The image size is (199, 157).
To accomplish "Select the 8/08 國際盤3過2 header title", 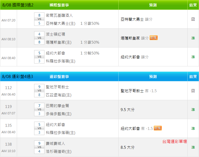I will click(18, 5).
